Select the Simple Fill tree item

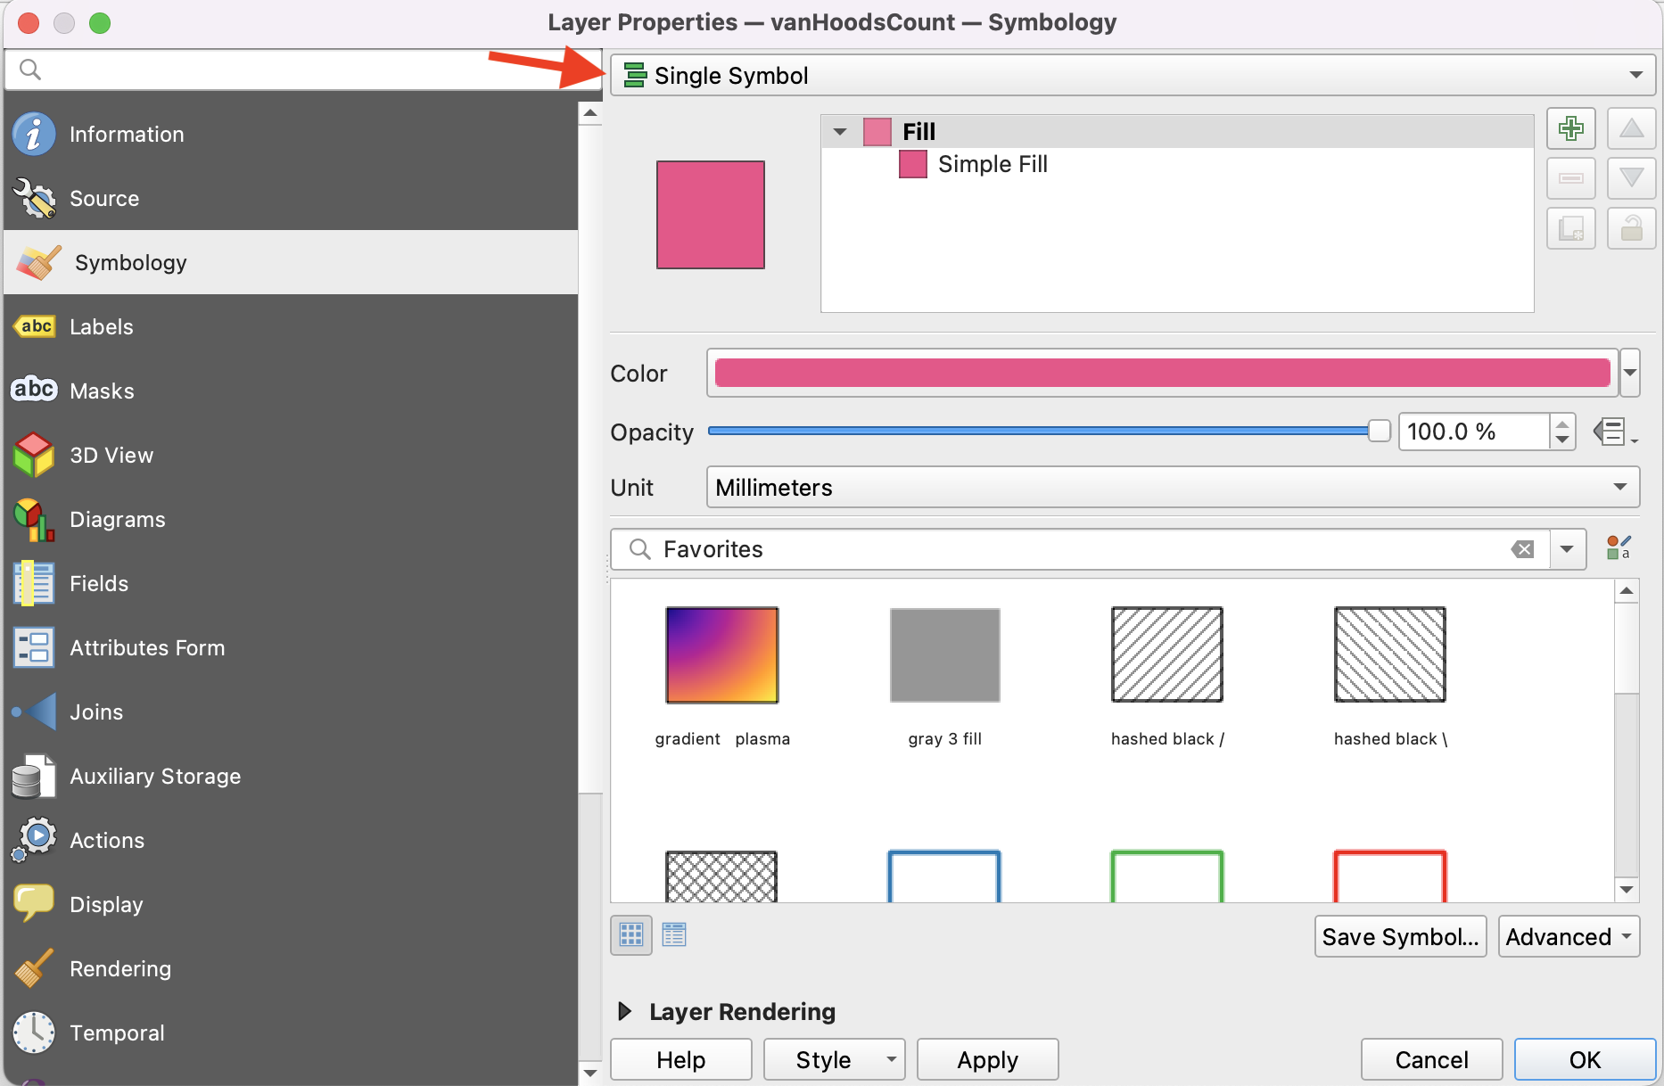click(x=992, y=165)
